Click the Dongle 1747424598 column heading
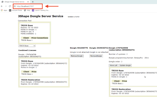 point(122,49)
